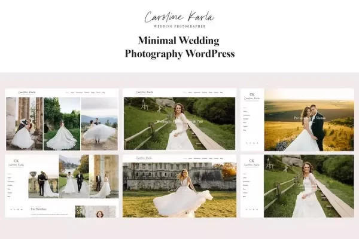This screenshot has height=239, width=359.
Task: Click Caroline Karla logo in top-middle mockup header
Action: [144, 93]
